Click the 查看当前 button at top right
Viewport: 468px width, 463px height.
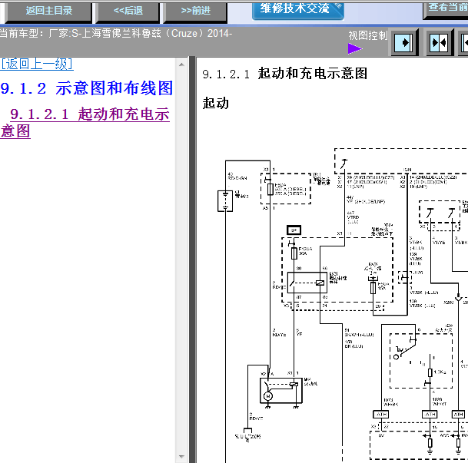coord(446,8)
